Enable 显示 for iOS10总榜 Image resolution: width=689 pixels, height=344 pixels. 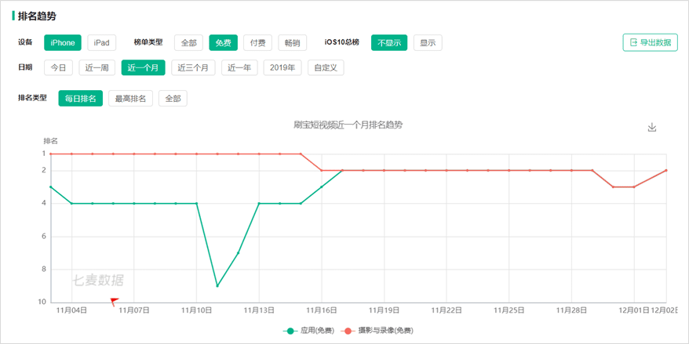(x=428, y=42)
